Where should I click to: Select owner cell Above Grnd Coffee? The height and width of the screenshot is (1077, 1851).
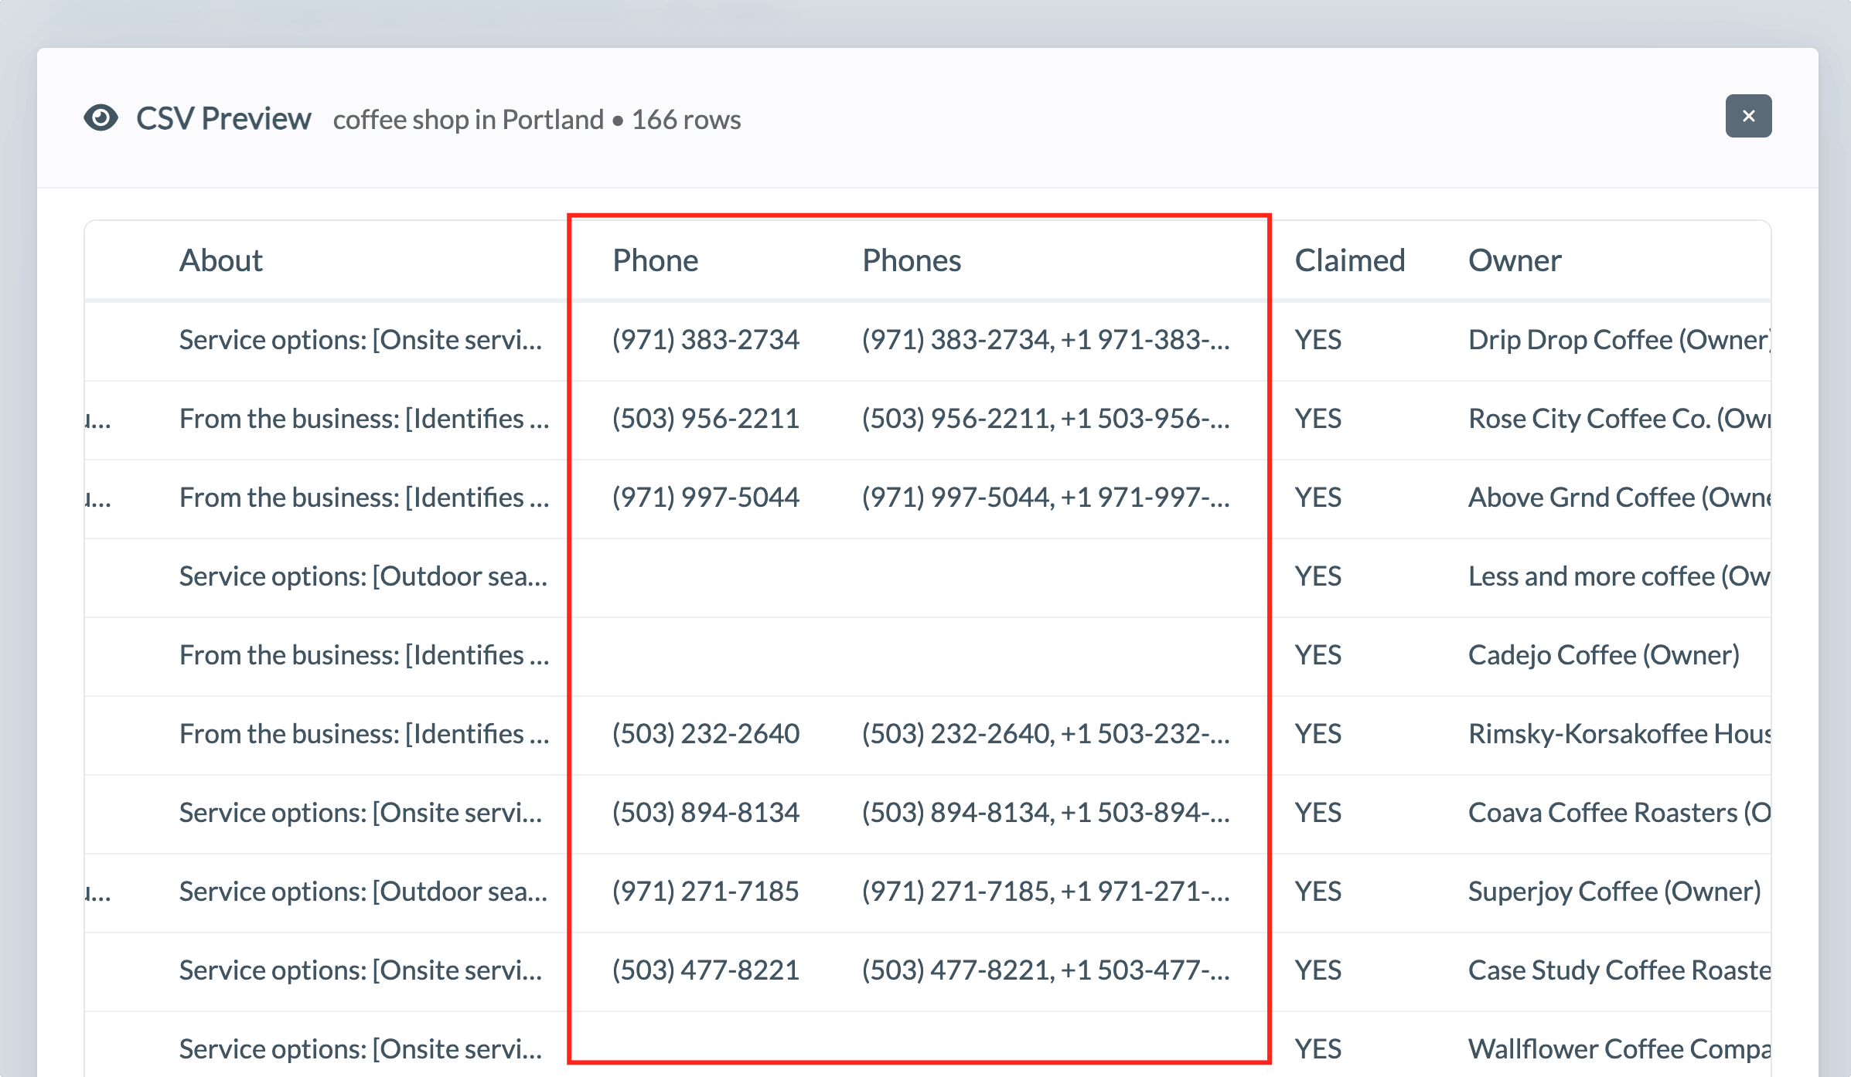point(1619,498)
